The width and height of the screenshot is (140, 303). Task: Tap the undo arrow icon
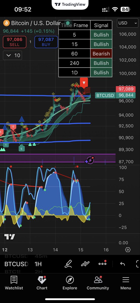pyautogui.click(x=123, y=264)
